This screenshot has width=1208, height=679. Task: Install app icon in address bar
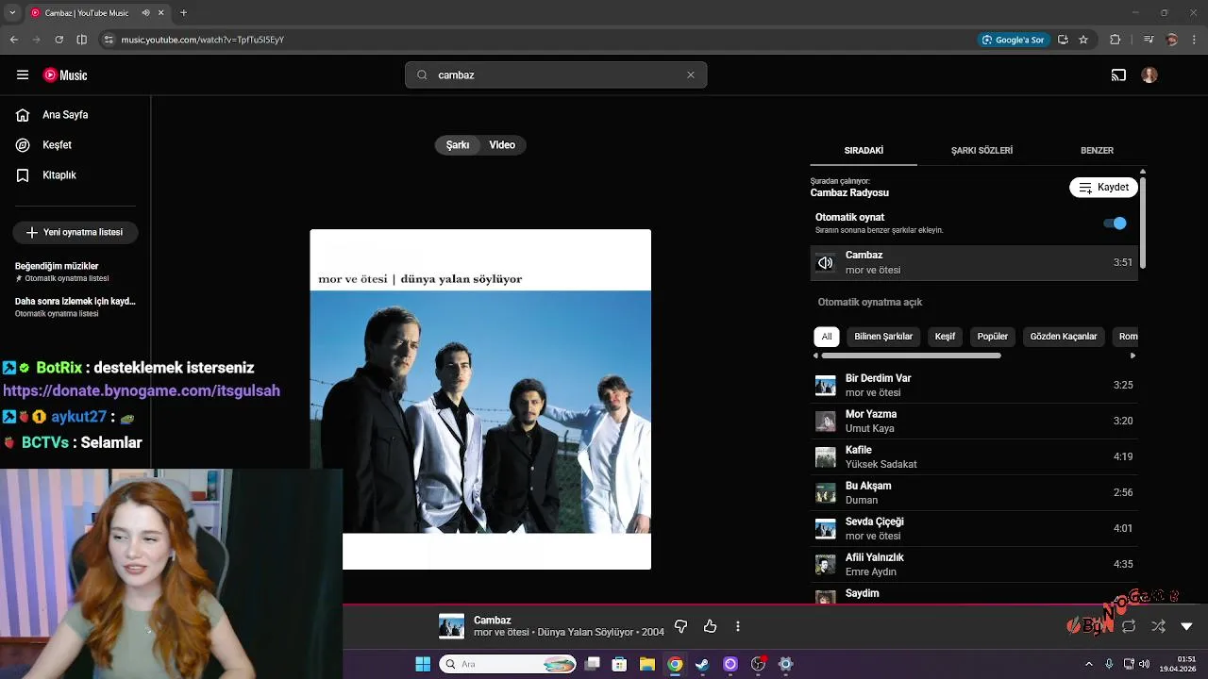click(1063, 40)
